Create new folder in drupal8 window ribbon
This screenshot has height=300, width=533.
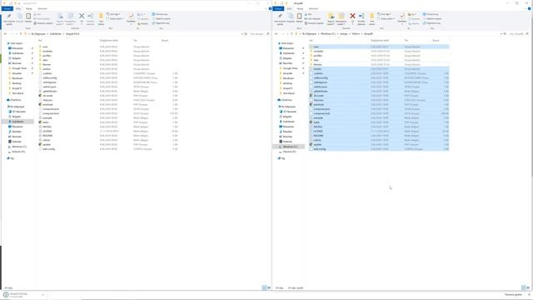coord(372,18)
